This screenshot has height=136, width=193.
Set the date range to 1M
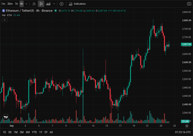pyautogui.click(x=16, y=132)
